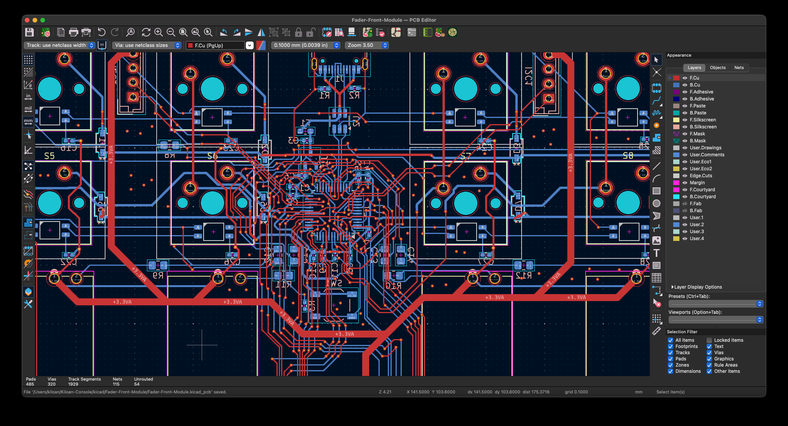The height and width of the screenshot is (426, 788).
Task: Open Board Setup from toolbar
Action: tap(46, 33)
